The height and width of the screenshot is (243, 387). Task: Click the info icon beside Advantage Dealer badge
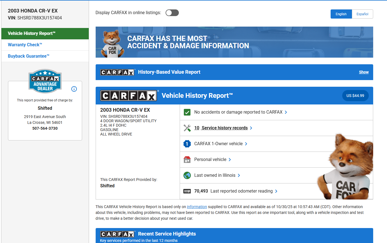point(74,89)
